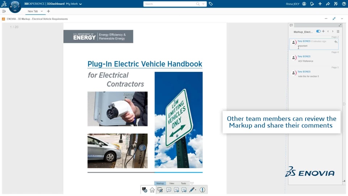Viewport: 348px width, 196px height.
Task: Toggle the Markup_Elect visibility switch
Action: click(318, 31)
